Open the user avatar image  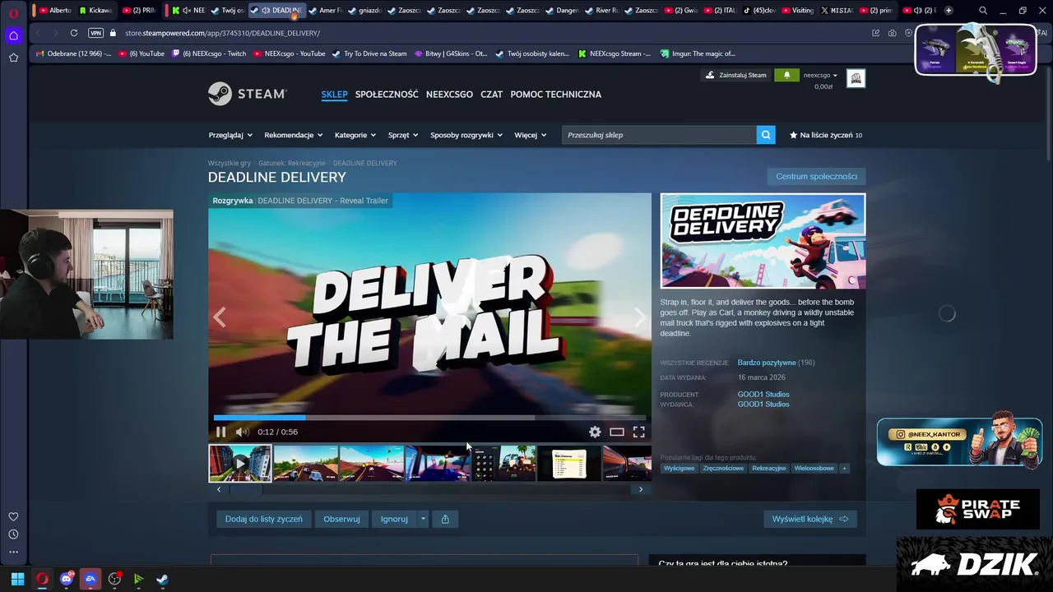coord(856,78)
